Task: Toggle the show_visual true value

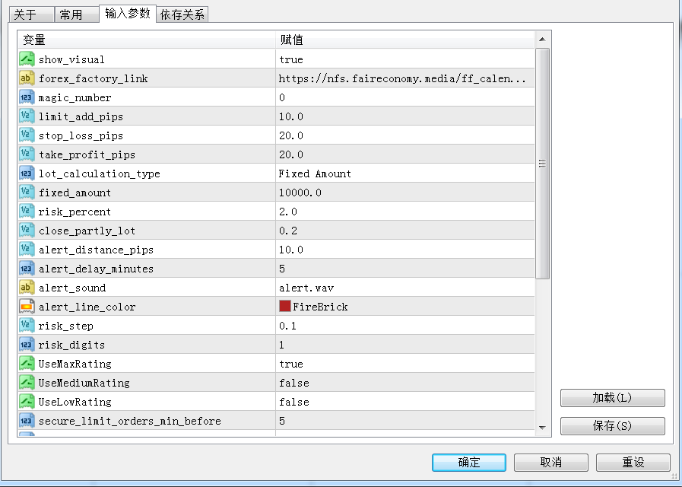Action: pos(291,59)
